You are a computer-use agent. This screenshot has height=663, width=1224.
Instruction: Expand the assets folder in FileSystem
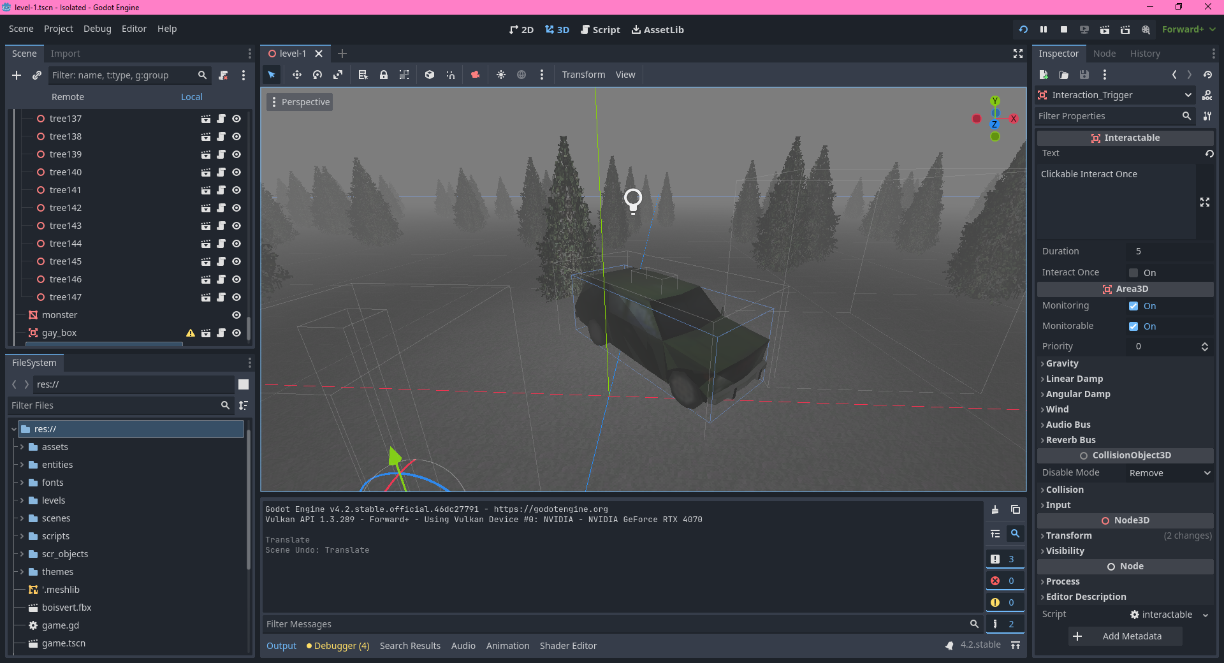tap(22, 447)
